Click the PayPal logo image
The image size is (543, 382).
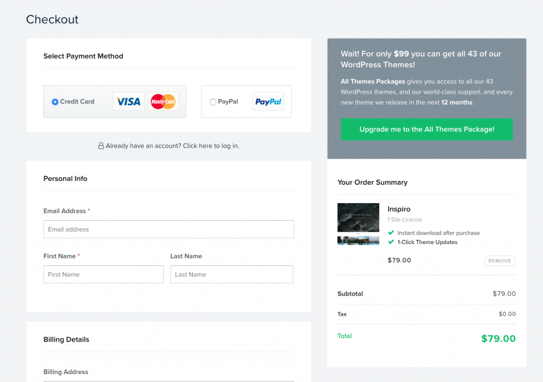pyautogui.click(x=268, y=101)
